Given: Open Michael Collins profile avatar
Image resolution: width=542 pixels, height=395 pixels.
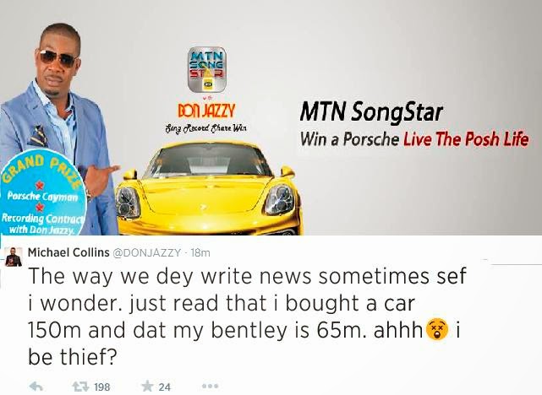Looking at the screenshot, I should (14, 257).
